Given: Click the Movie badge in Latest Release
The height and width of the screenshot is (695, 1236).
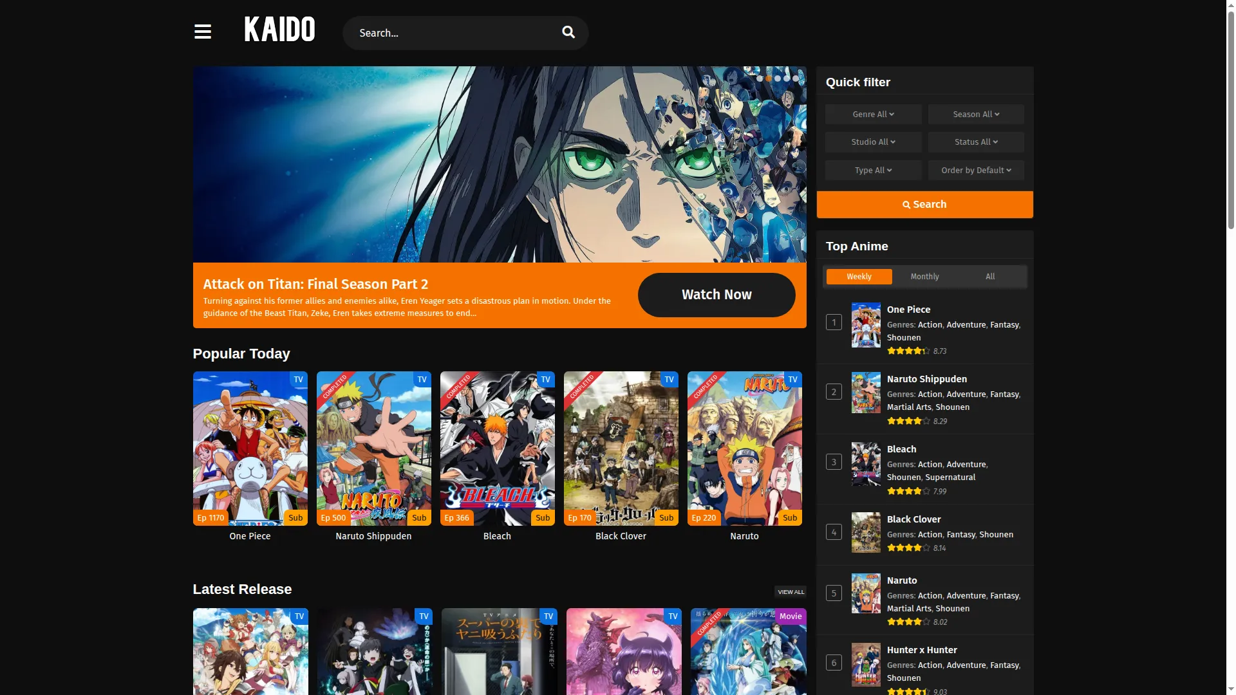Looking at the screenshot, I should [791, 616].
